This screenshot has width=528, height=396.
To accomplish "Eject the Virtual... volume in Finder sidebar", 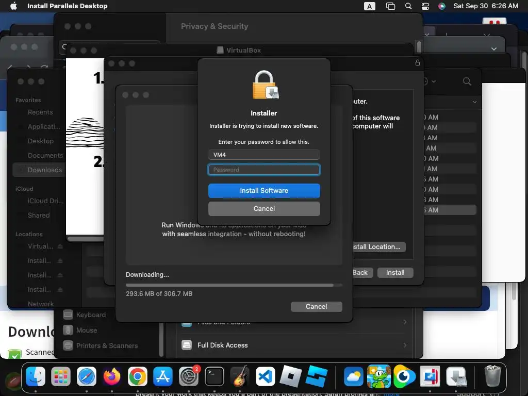I will click(x=60, y=246).
